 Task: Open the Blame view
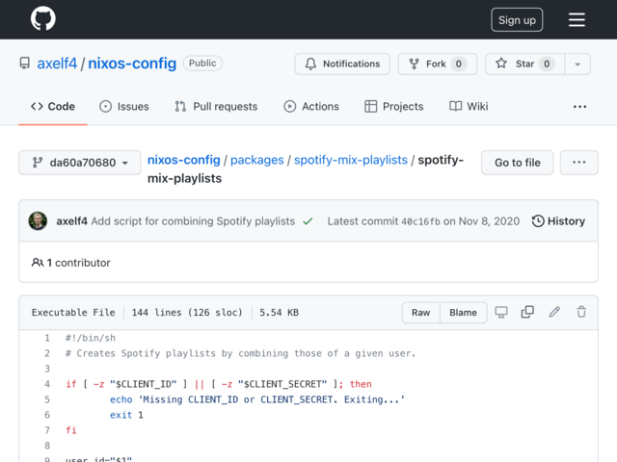(x=463, y=312)
